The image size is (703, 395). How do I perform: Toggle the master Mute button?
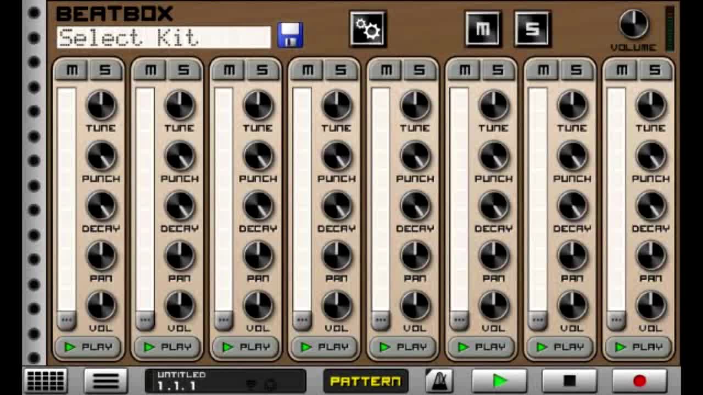(483, 29)
